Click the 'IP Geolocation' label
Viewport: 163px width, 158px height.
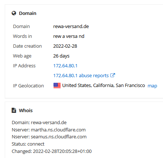tap(28, 86)
